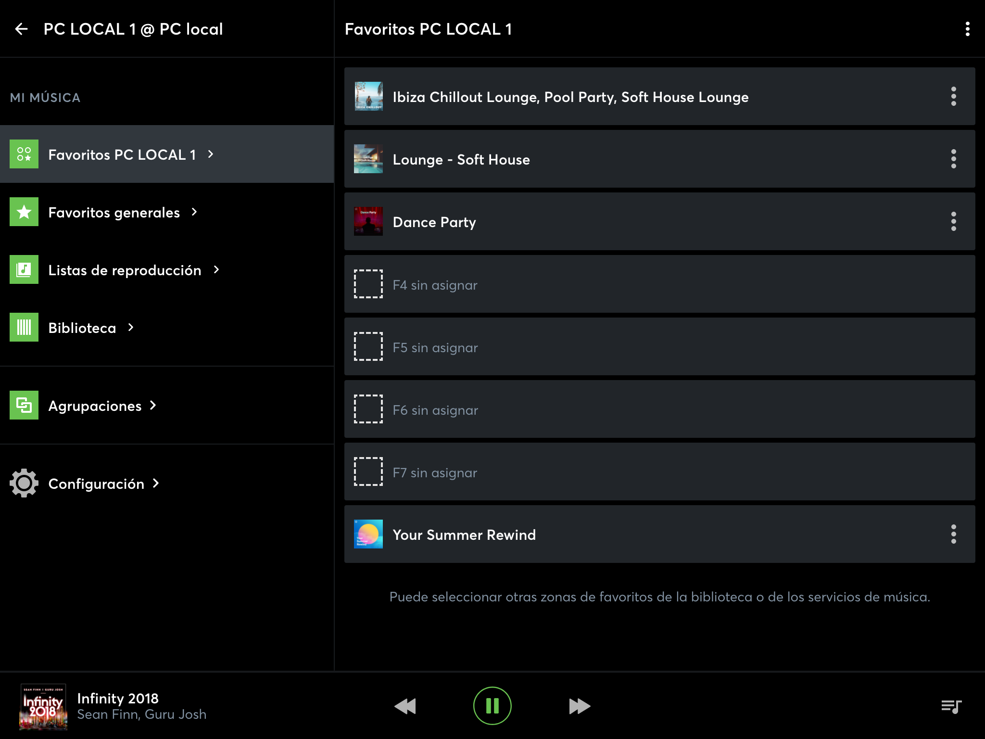Viewport: 985px width, 739px height.
Task: Open the play queue icon
Action: click(x=951, y=706)
